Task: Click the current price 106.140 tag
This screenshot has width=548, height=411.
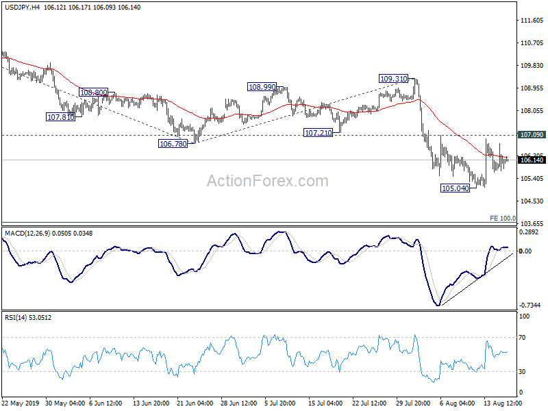Action: (x=532, y=160)
